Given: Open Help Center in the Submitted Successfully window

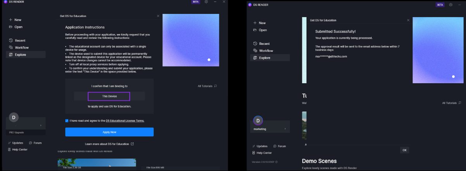Looking at the screenshot, I should pyautogui.click(x=262, y=153).
